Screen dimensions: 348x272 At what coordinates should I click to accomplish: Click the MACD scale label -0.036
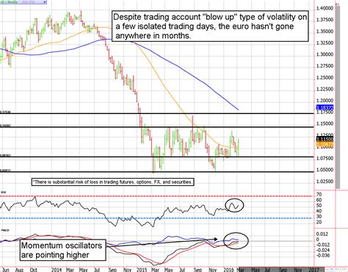pyautogui.click(x=322, y=255)
